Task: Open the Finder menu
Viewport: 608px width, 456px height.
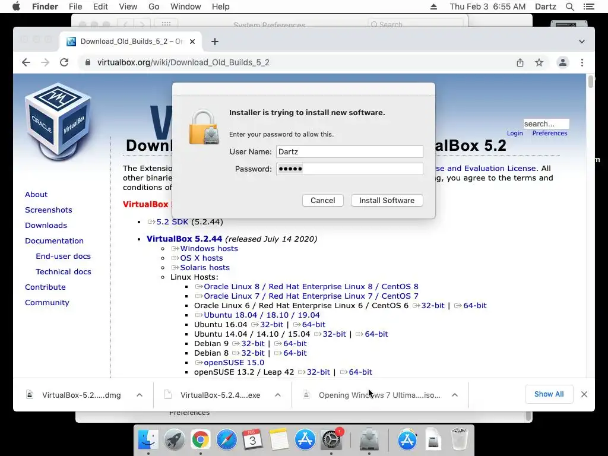Action: (45, 7)
